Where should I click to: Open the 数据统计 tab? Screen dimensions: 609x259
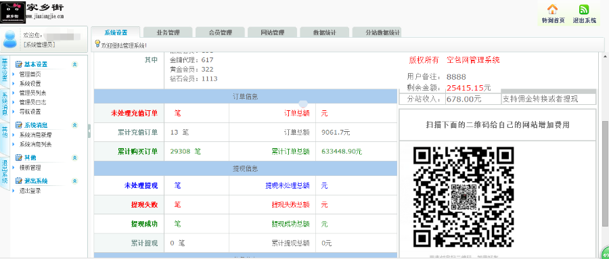325,32
